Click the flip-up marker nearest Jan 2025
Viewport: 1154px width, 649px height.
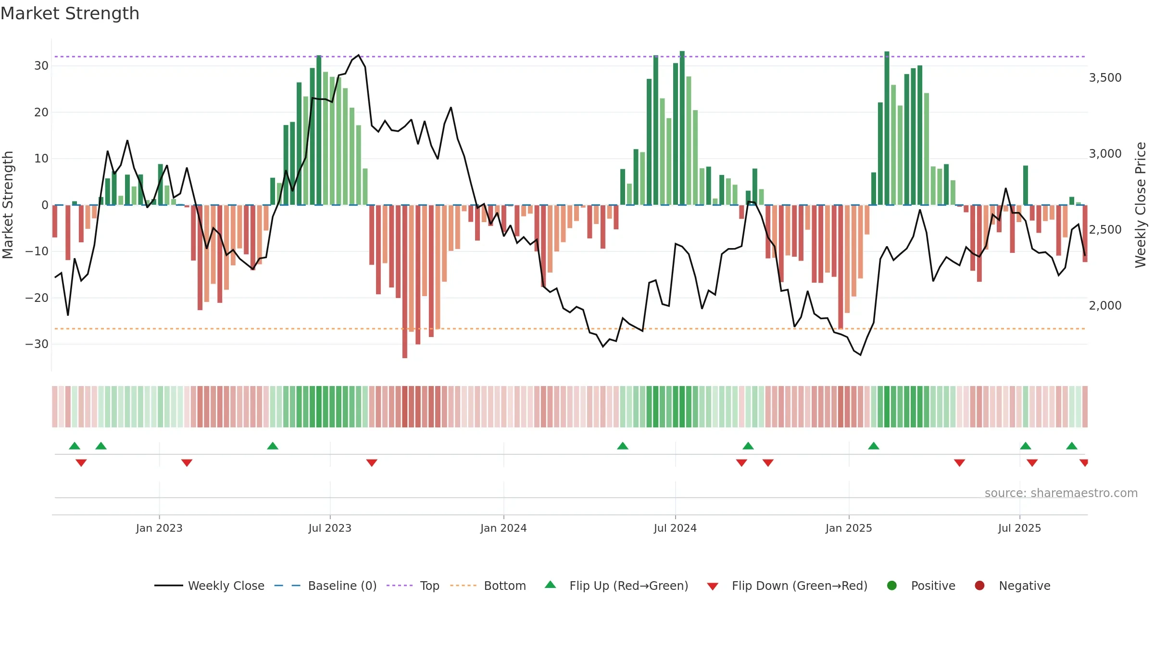874,446
